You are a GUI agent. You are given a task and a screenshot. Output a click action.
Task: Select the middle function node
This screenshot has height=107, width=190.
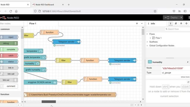point(90,60)
